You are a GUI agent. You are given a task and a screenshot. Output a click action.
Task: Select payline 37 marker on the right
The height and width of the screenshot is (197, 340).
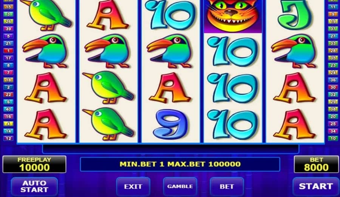[x=333, y=29]
